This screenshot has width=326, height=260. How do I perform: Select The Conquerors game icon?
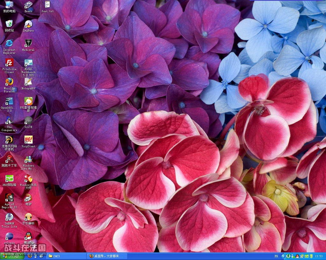coord(9,124)
